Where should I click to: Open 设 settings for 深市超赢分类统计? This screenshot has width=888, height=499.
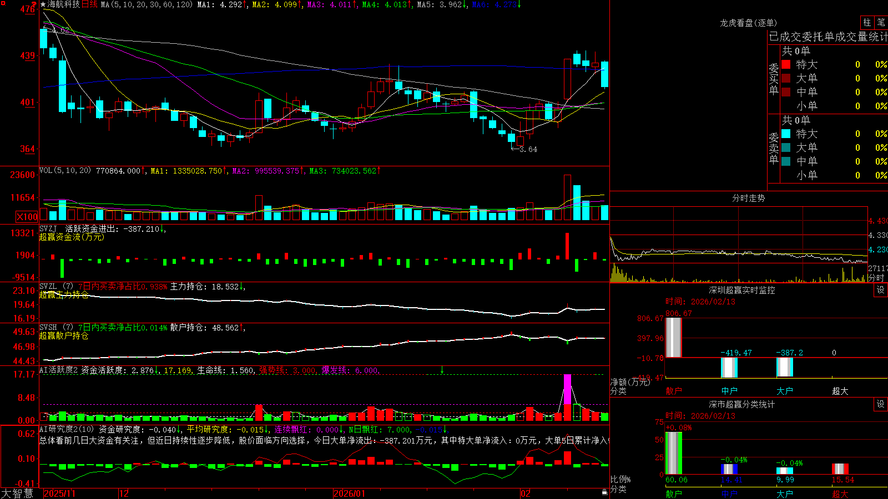coord(881,404)
